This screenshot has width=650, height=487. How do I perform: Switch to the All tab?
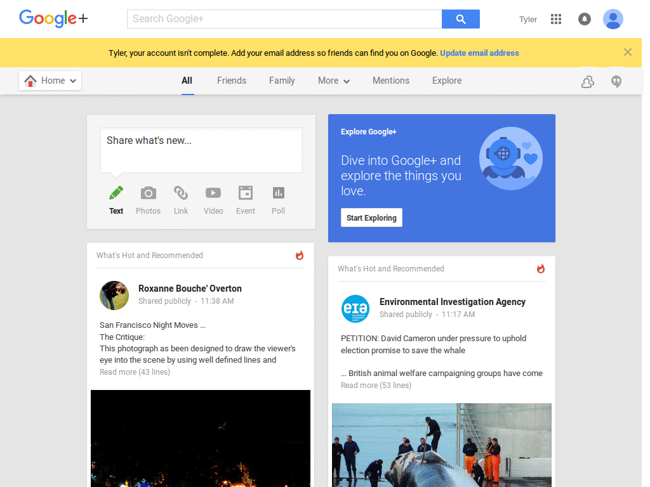[187, 81]
